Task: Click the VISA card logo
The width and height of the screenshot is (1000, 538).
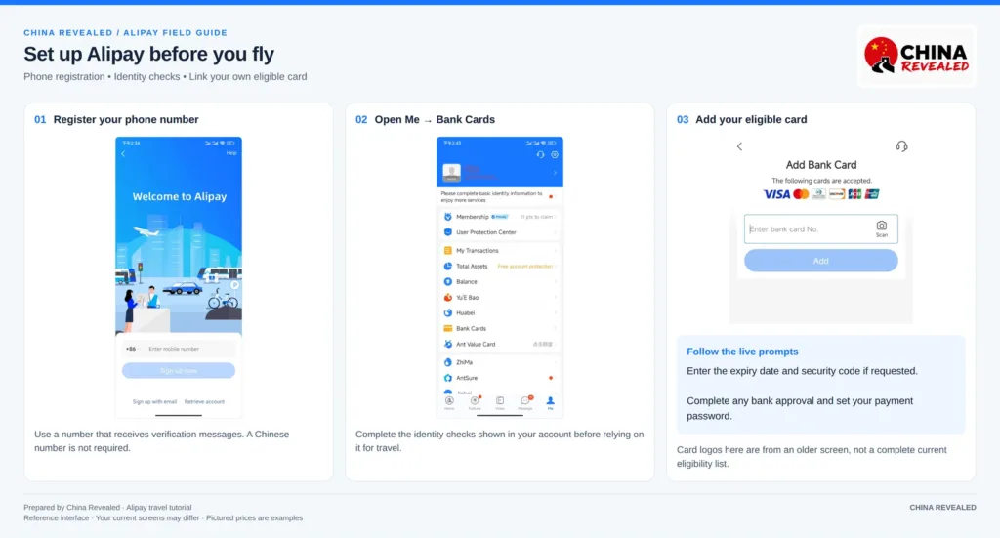Action: point(776,194)
